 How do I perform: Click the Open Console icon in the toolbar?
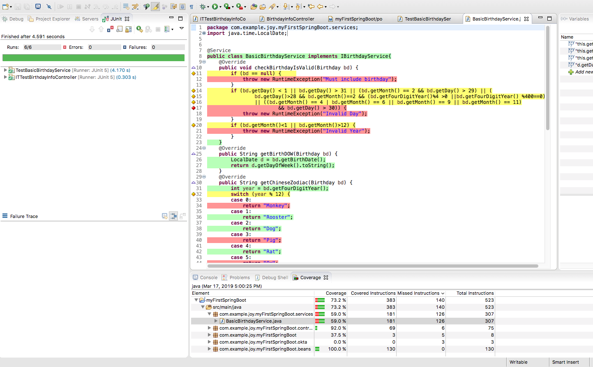(x=39, y=6)
